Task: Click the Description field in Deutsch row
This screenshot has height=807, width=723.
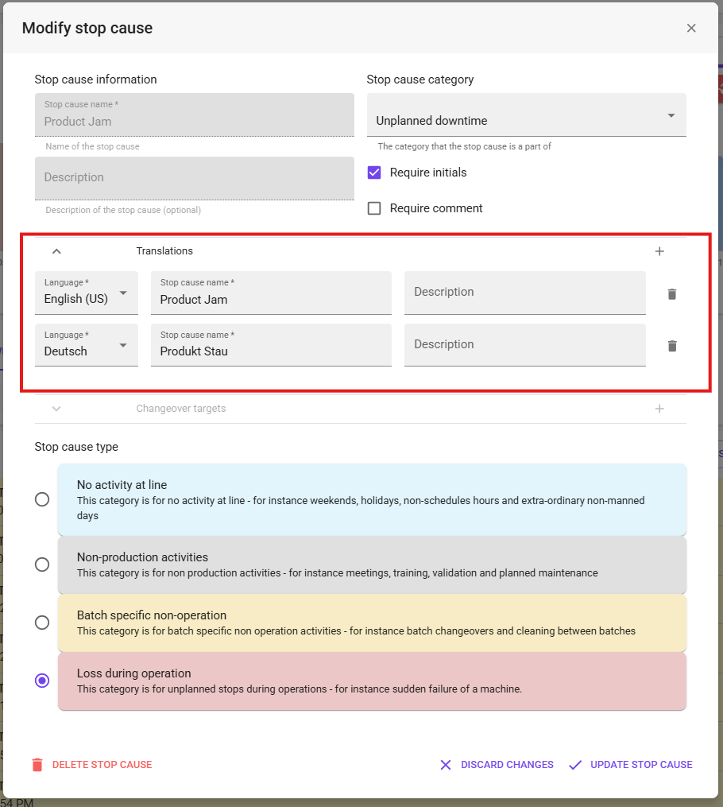Action: pyautogui.click(x=524, y=345)
